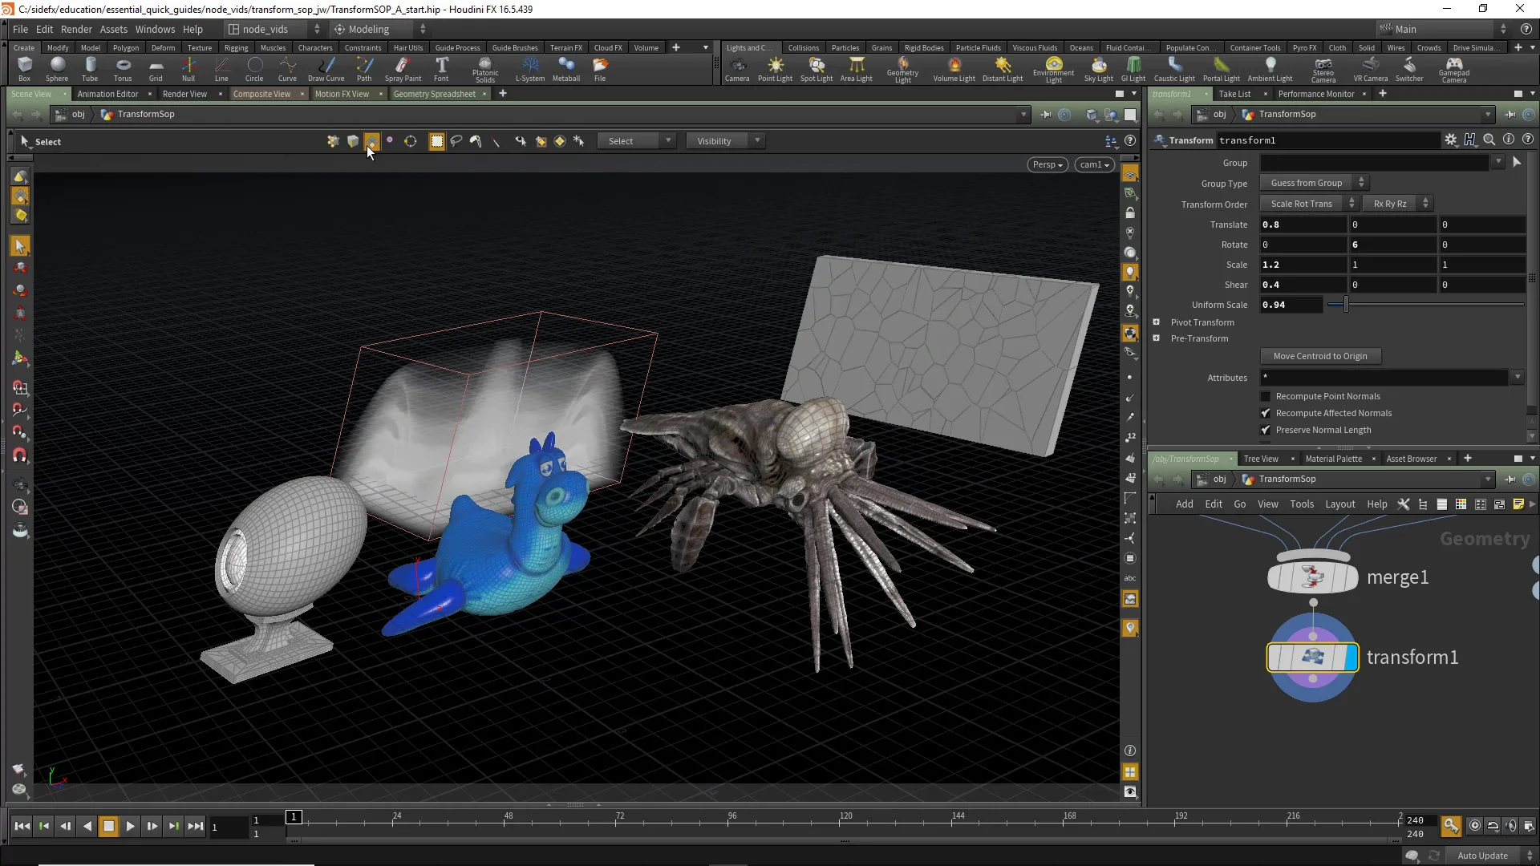Click Move Centroid to Origin button
The image size is (1540, 866).
coord(1319,356)
